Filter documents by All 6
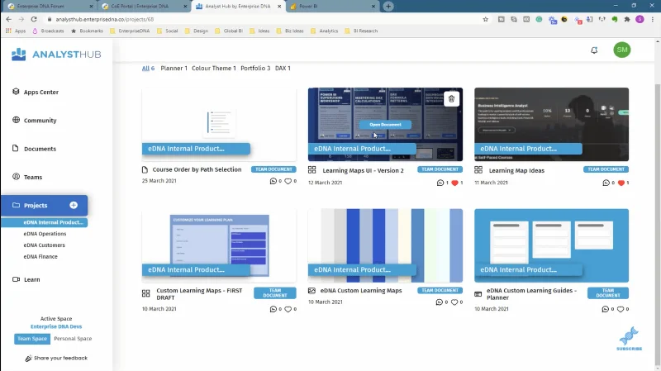The height and width of the screenshot is (371, 661). click(x=148, y=68)
